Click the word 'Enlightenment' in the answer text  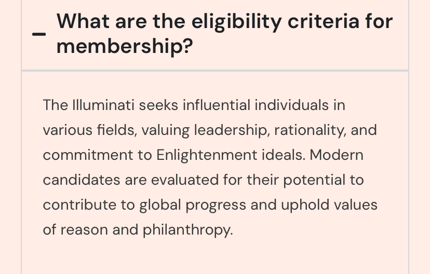click(207, 155)
